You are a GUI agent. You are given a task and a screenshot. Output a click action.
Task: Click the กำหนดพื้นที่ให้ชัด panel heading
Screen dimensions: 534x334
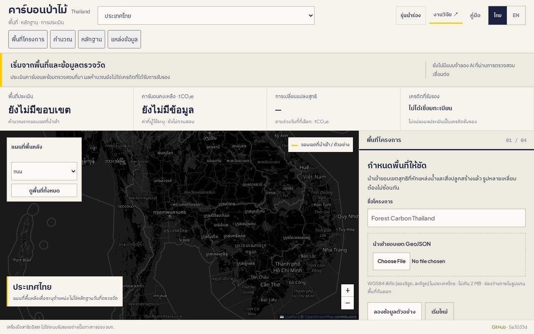click(397, 165)
